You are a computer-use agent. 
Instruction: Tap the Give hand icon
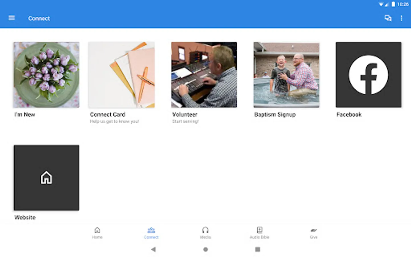[313, 230]
